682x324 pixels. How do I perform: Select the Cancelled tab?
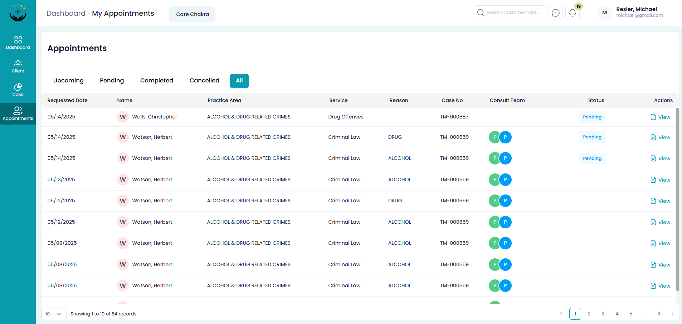pos(204,81)
